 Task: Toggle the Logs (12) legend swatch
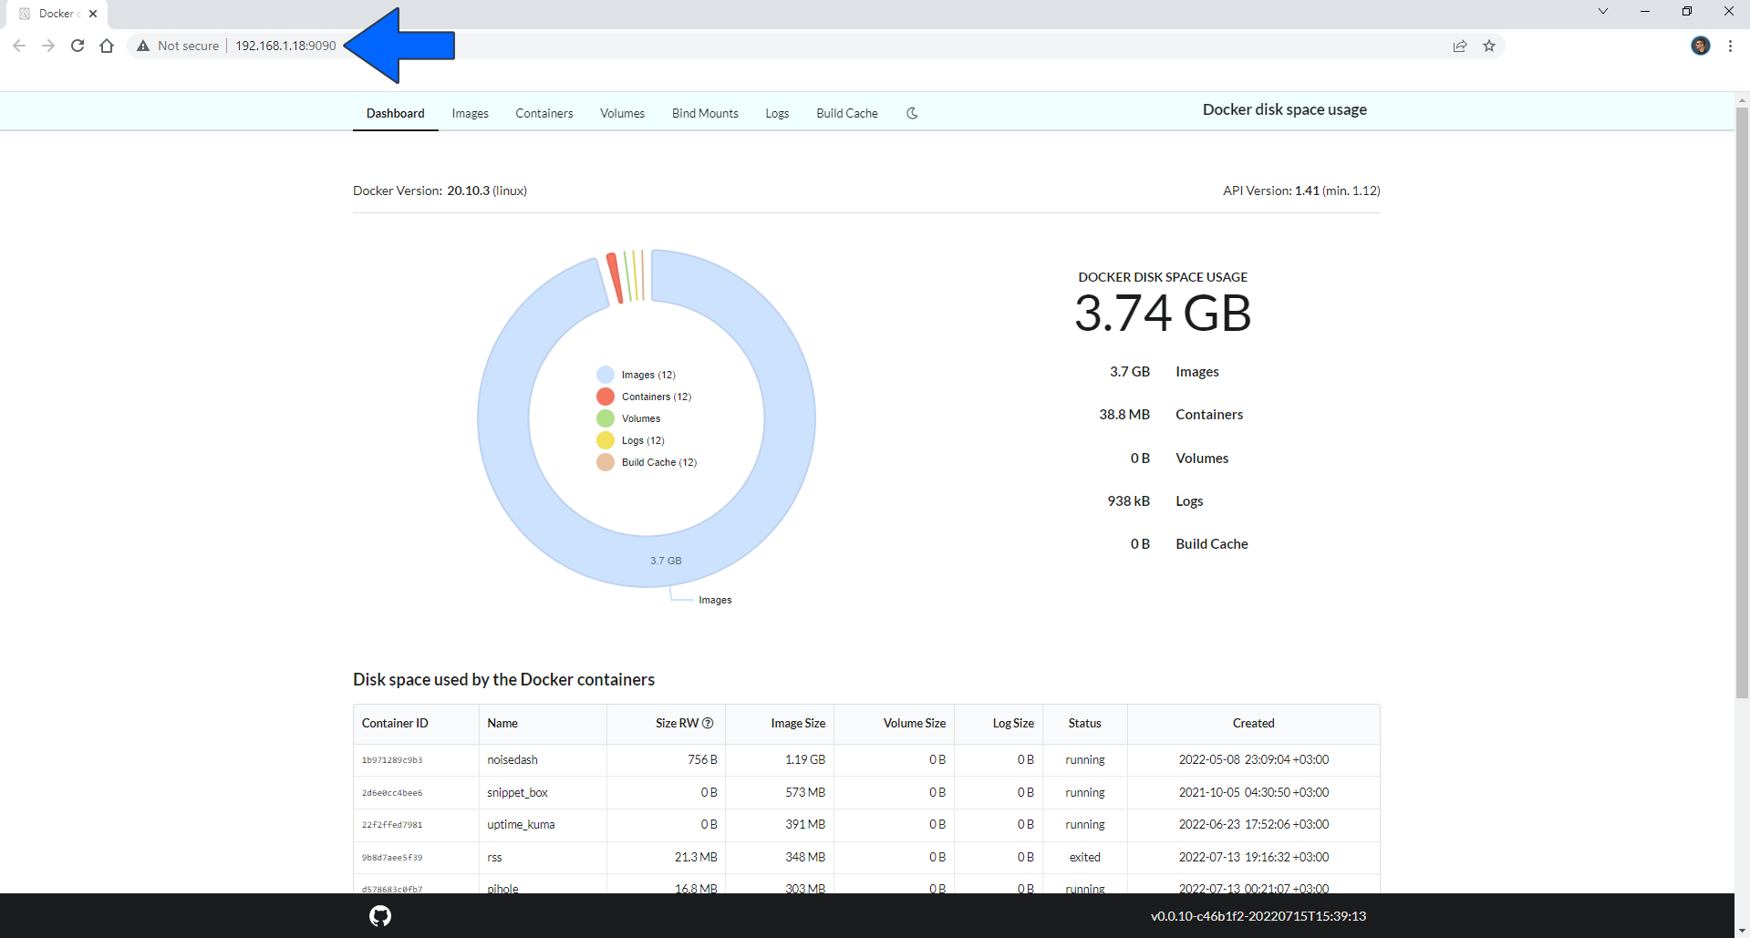[606, 440]
